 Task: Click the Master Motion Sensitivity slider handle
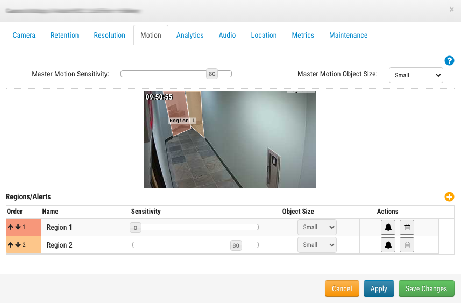tap(212, 74)
